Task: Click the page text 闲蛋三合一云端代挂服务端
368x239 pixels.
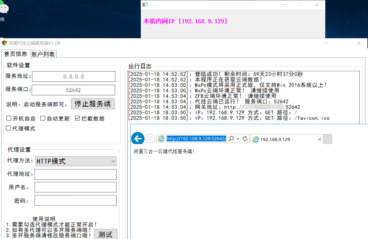Action: 164,151
